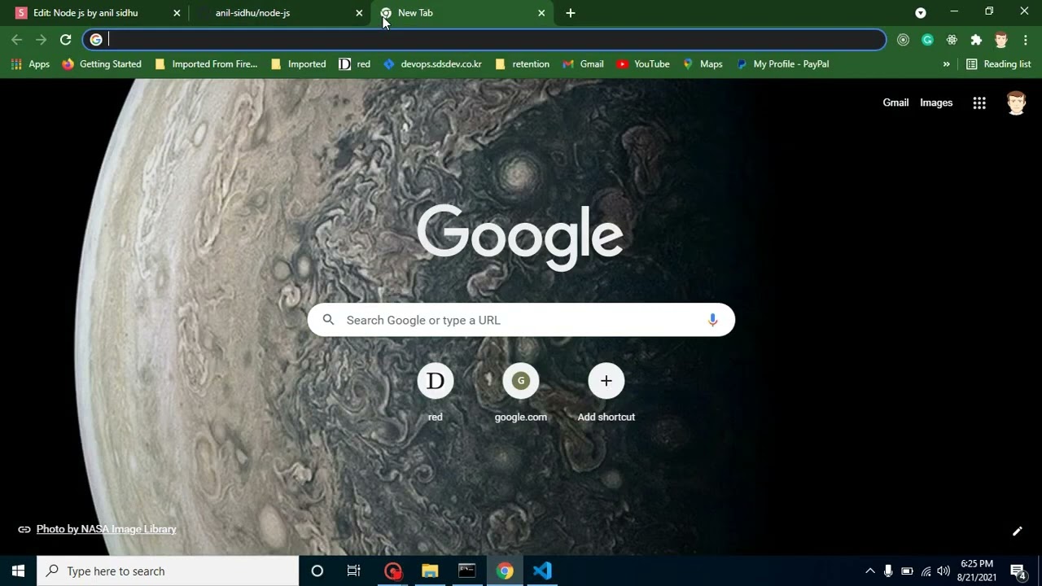Viewport: 1042px width, 586px height.
Task: Click the microphone icon in the system tray
Action: click(888, 571)
